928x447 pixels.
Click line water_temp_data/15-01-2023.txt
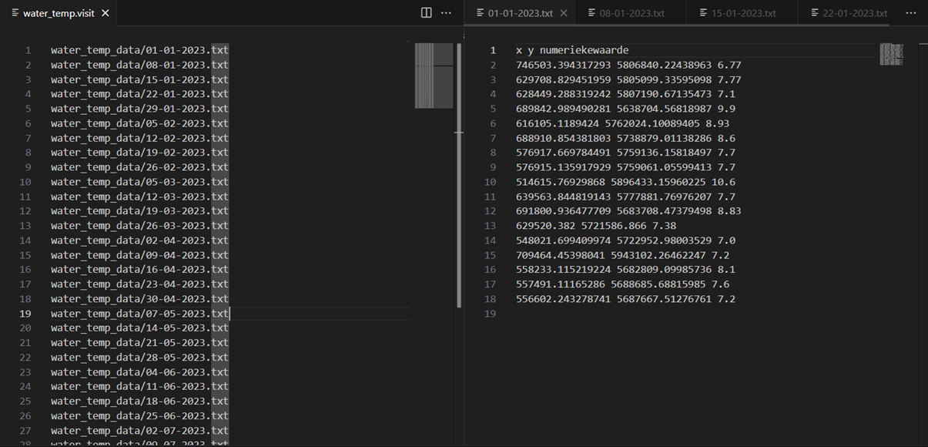click(x=139, y=79)
